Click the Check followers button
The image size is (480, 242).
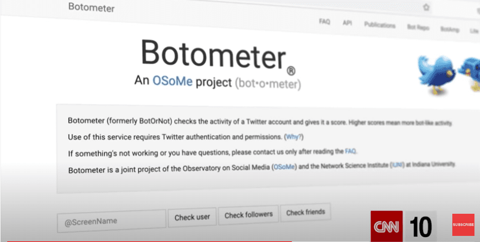pyautogui.click(x=248, y=215)
